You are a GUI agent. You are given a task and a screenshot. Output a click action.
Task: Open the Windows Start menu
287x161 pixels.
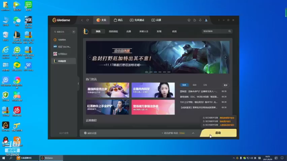coord(4,158)
